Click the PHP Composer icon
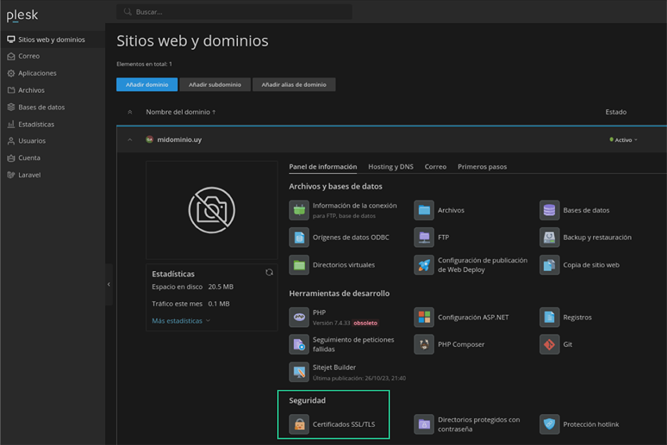667x445 pixels. [x=425, y=344]
